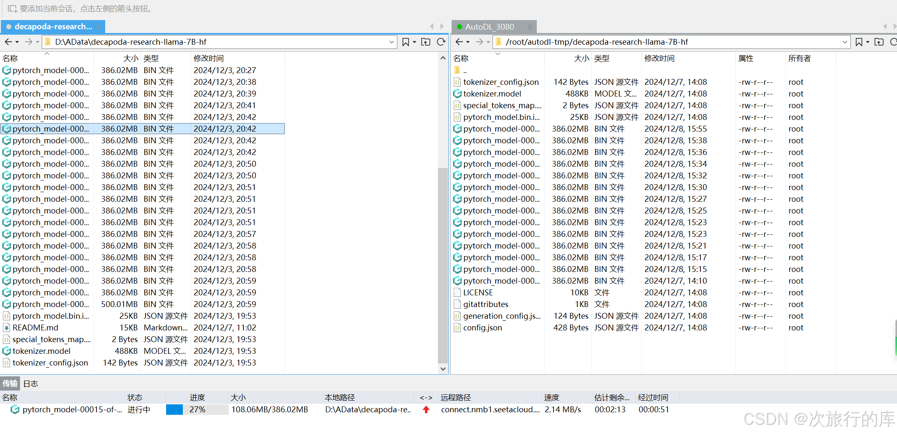
Task: Sort local files by 名称 column
Action: [x=47, y=58]
